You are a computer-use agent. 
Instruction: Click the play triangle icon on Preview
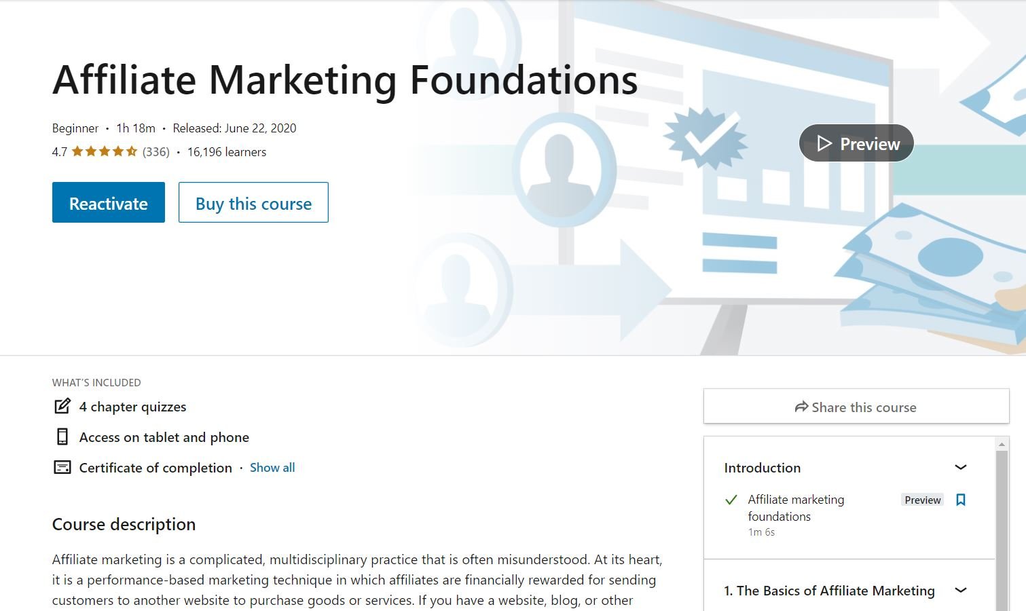(824, 143)
